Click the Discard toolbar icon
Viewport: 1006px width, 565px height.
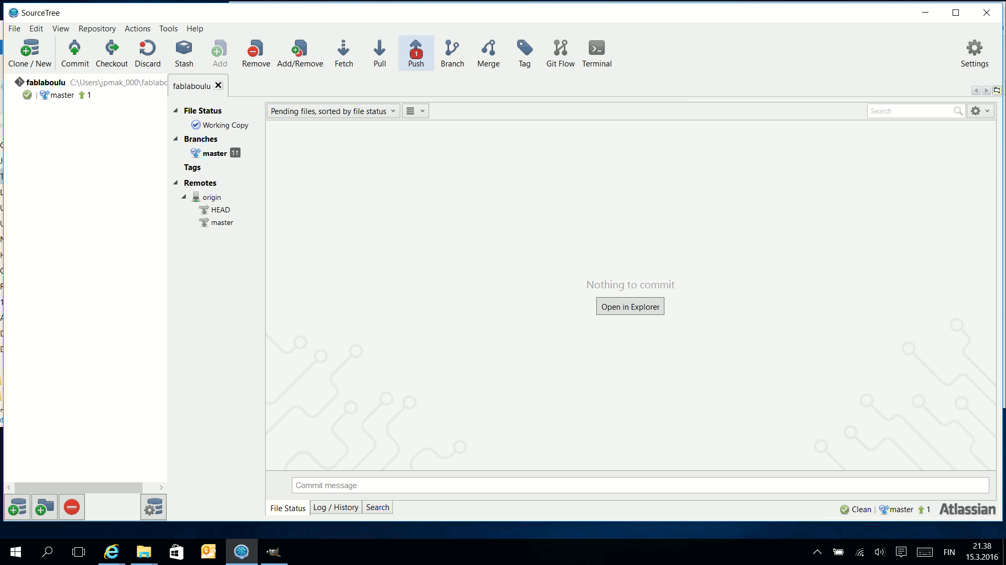(x=148, y=53)
